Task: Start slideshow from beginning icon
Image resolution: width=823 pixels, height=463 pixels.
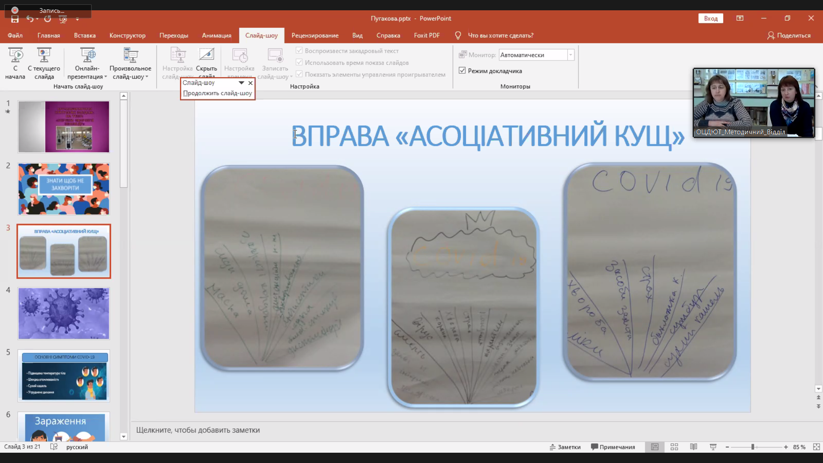Action: (x=15, y=56)
